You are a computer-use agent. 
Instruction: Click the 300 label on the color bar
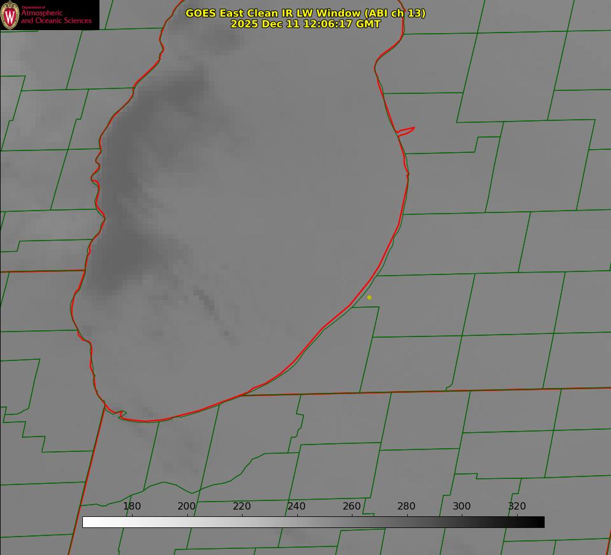pos(462,506)
